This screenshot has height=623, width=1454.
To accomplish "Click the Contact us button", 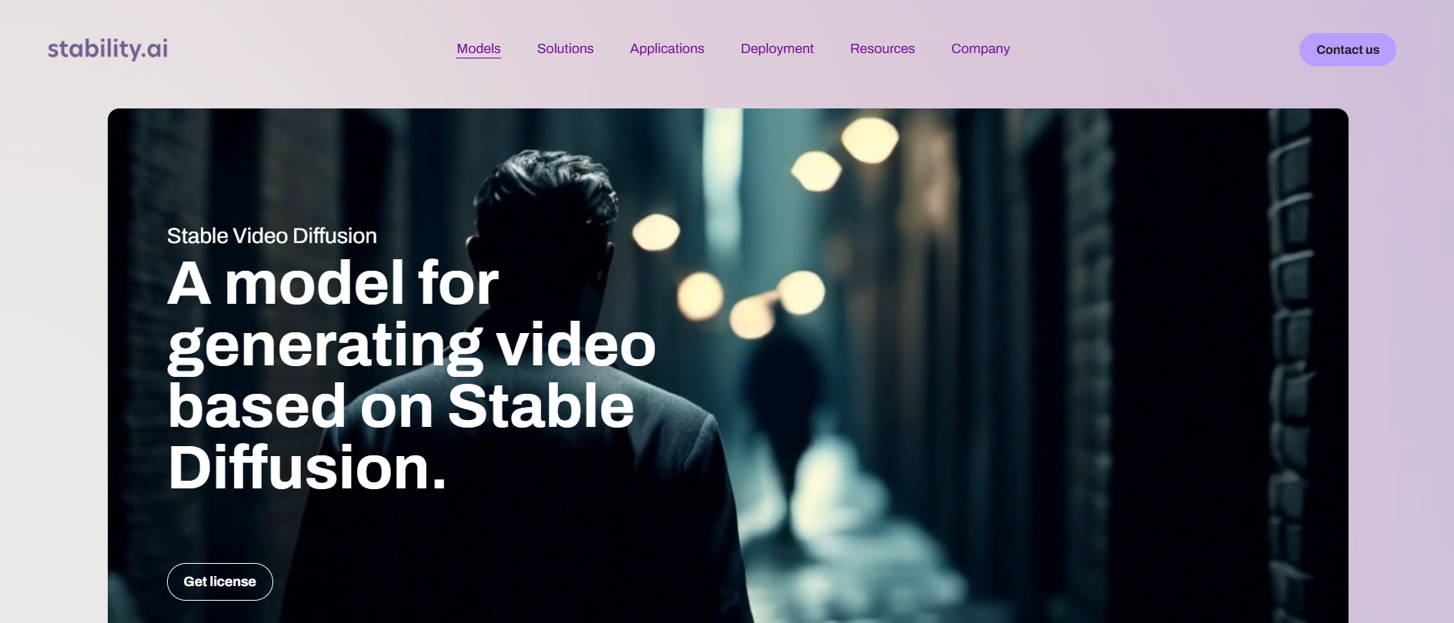I will click(x=1347, y=49).
